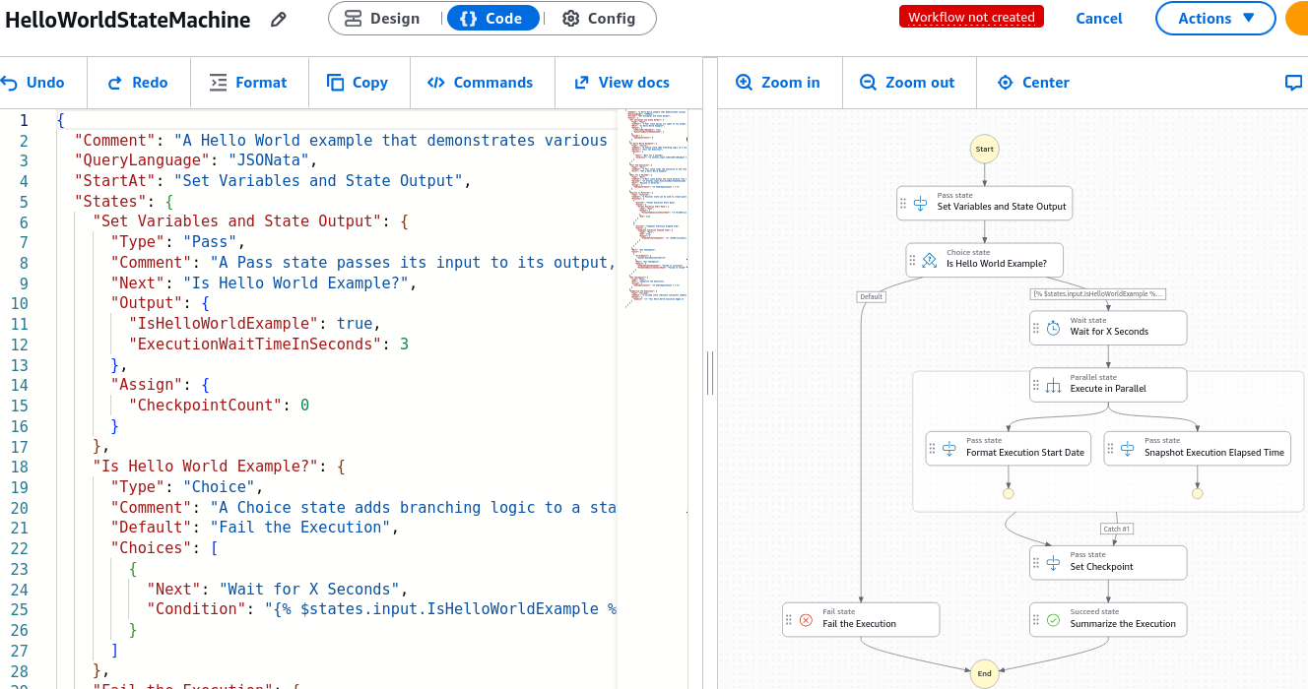Screen dimensions: 1308x689
Task: Click the Parallel state icon
Action: pyautogui.click(x=1053, y=385)
